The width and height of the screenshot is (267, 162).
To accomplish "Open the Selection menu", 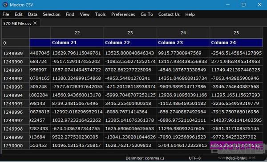I will [x=52, y=14].
